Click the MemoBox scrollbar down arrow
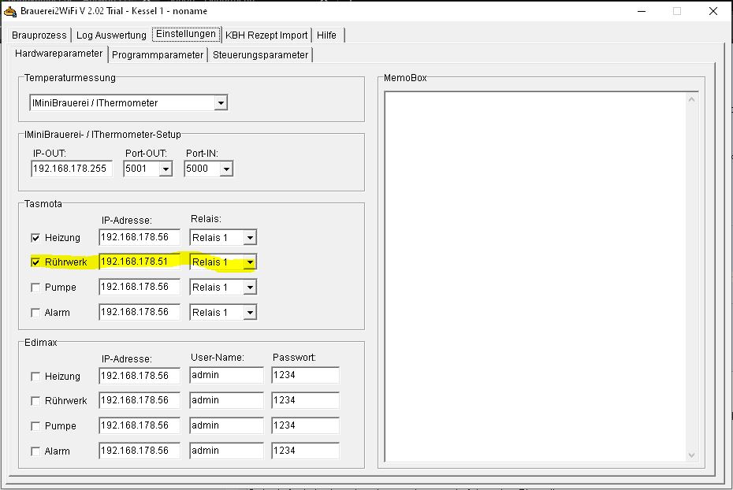 [x=692, y=455]
